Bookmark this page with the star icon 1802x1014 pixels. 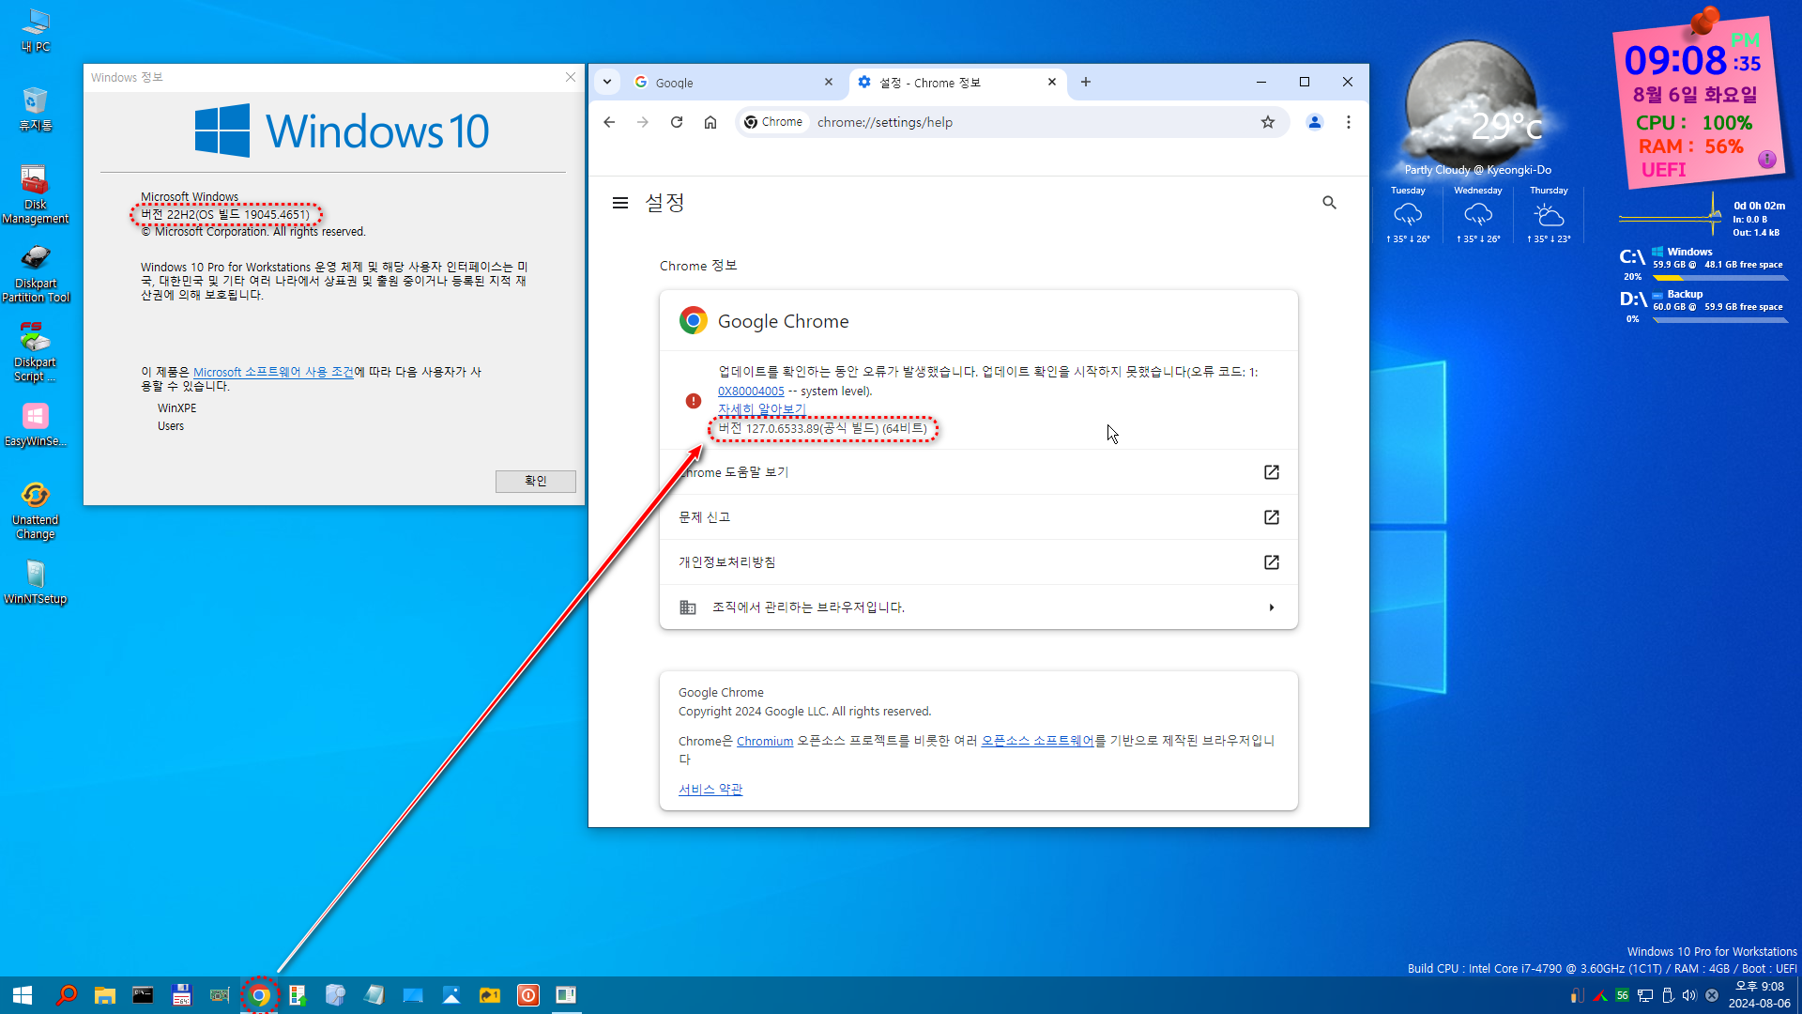1268,122
